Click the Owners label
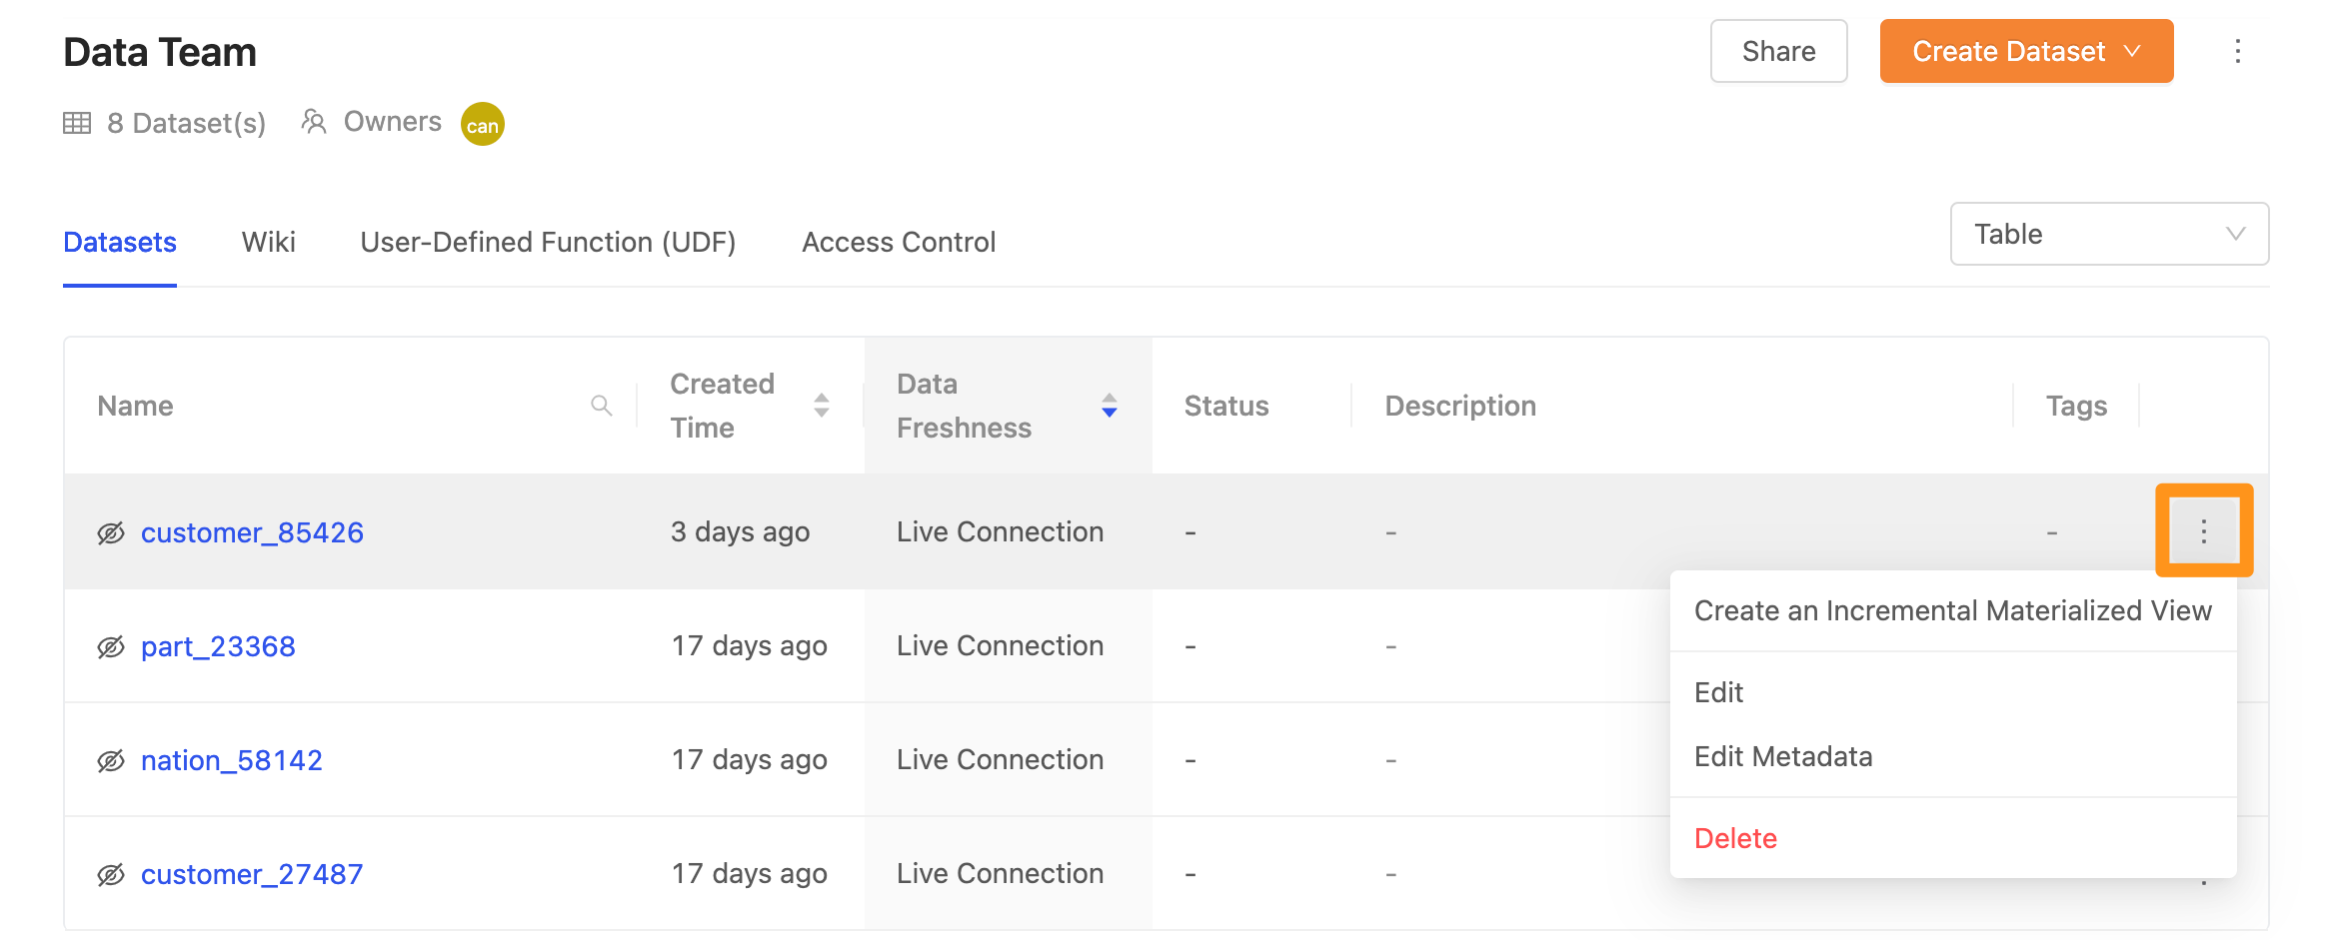This screenshot has height=940, width=2334. click(x=392, y=122)
